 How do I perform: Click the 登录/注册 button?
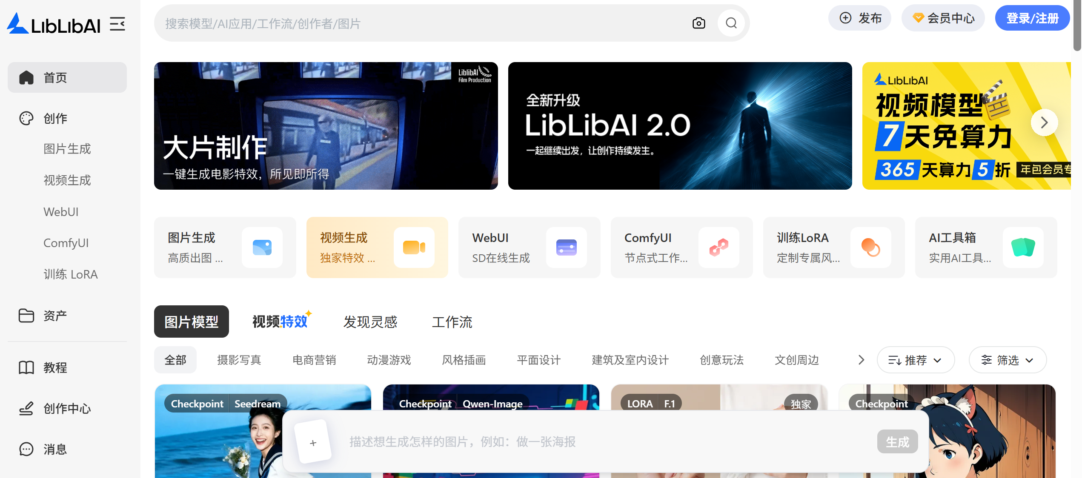(1032, 18)
